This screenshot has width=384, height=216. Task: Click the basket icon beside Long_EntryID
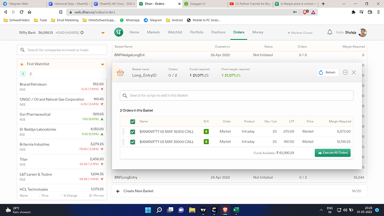click(x=120, y=73)
